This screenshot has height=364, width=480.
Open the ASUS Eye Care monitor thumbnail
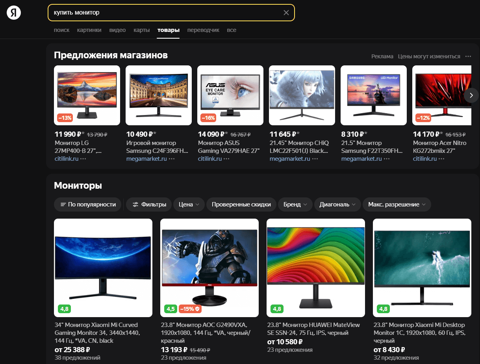click(x=230, y=95)
